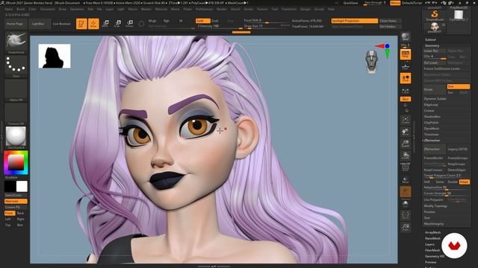Collapse the ZRemesher subsection
Image resolution: width=478 pixels, height=268 pixels.
432,141
